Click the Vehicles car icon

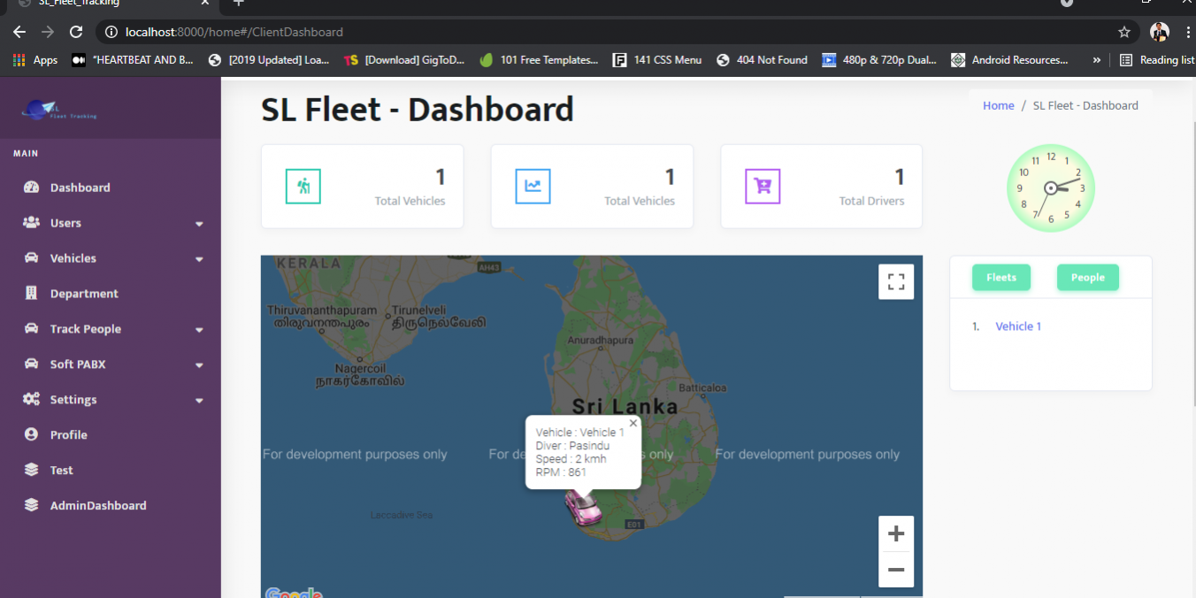point(31,258)
